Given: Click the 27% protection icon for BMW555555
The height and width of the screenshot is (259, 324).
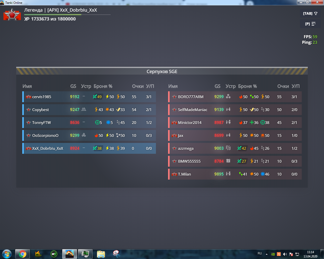Looking at the screenshot, I should 239,161.
